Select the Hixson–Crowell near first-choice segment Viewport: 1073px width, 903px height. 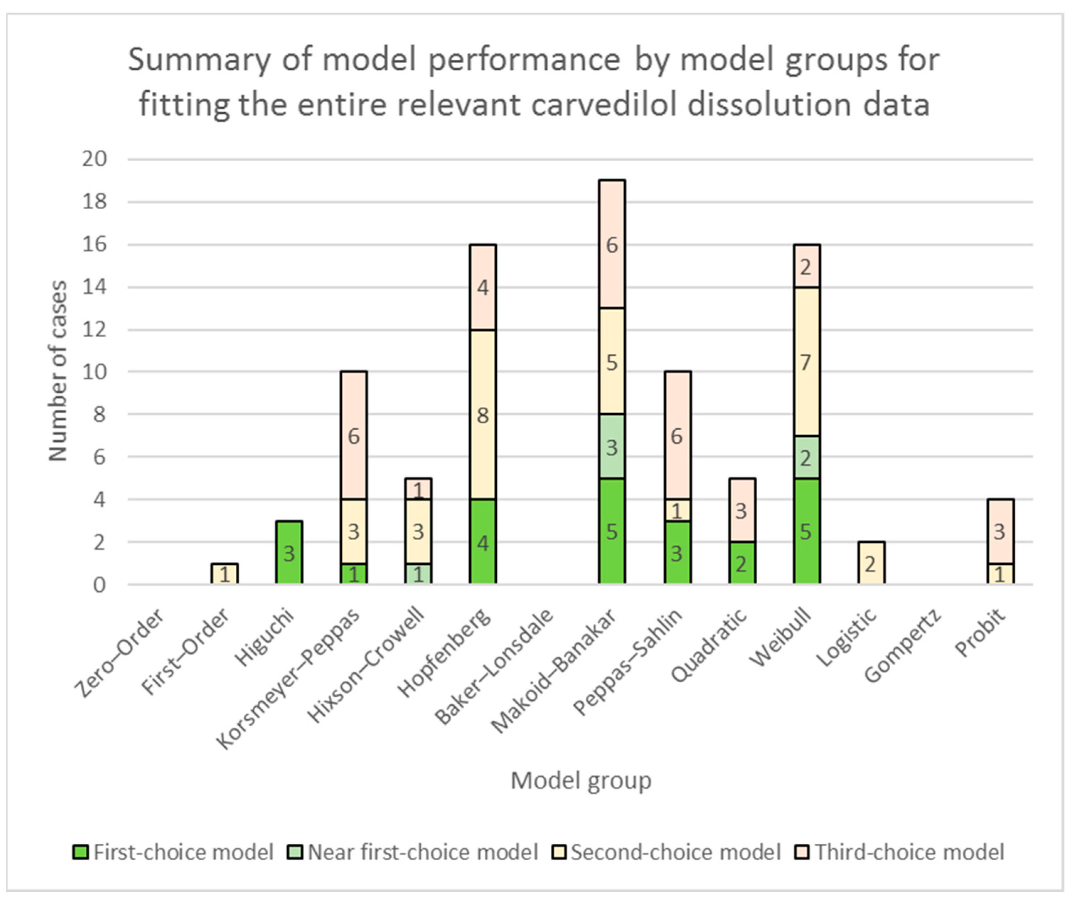coord(418,574)
